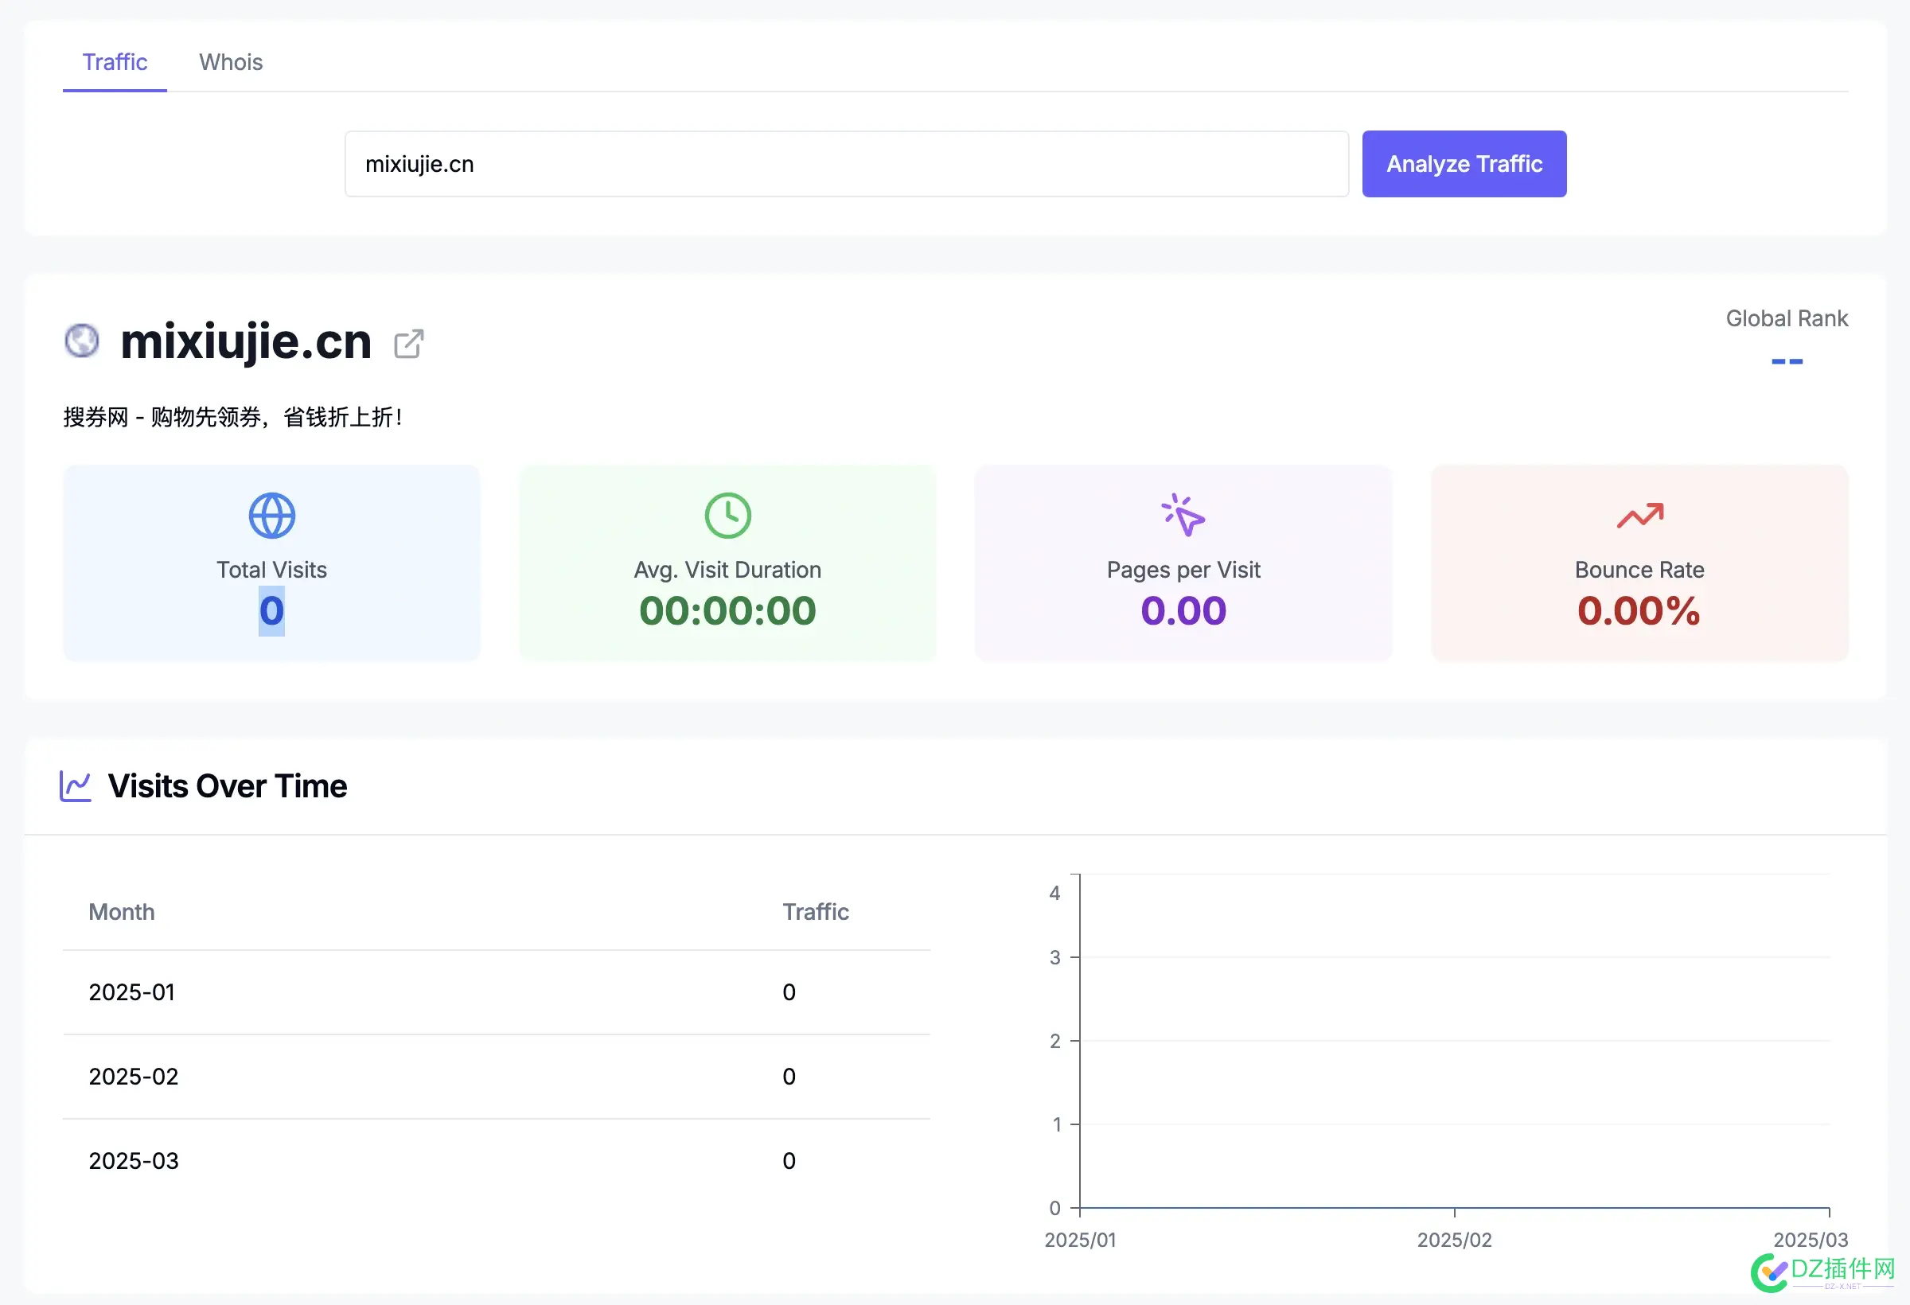Open the external link icon next to mixiujie.cn
Screen dimensions: 1910x1305
(x=408, y=344)
